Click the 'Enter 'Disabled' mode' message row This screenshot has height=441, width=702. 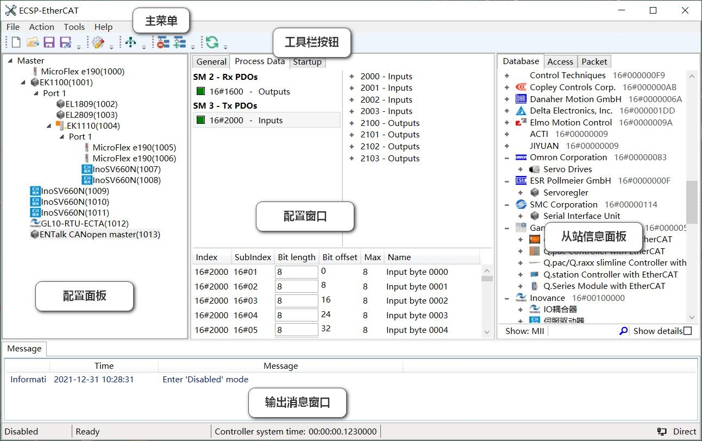tap(205, 380)
